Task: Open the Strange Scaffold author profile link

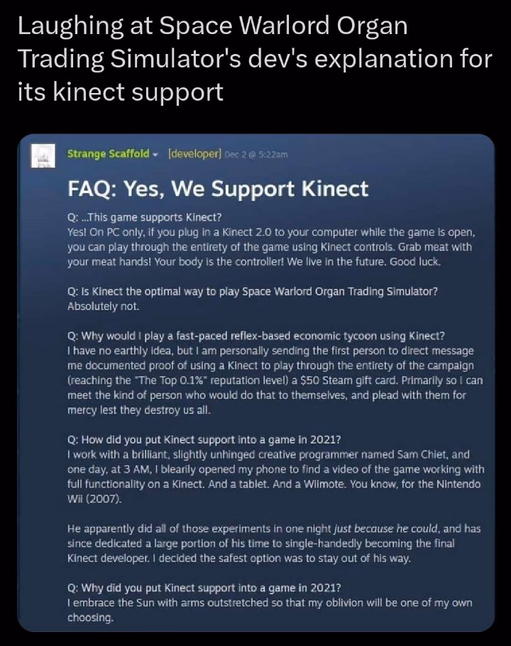Action: point(109,154)
